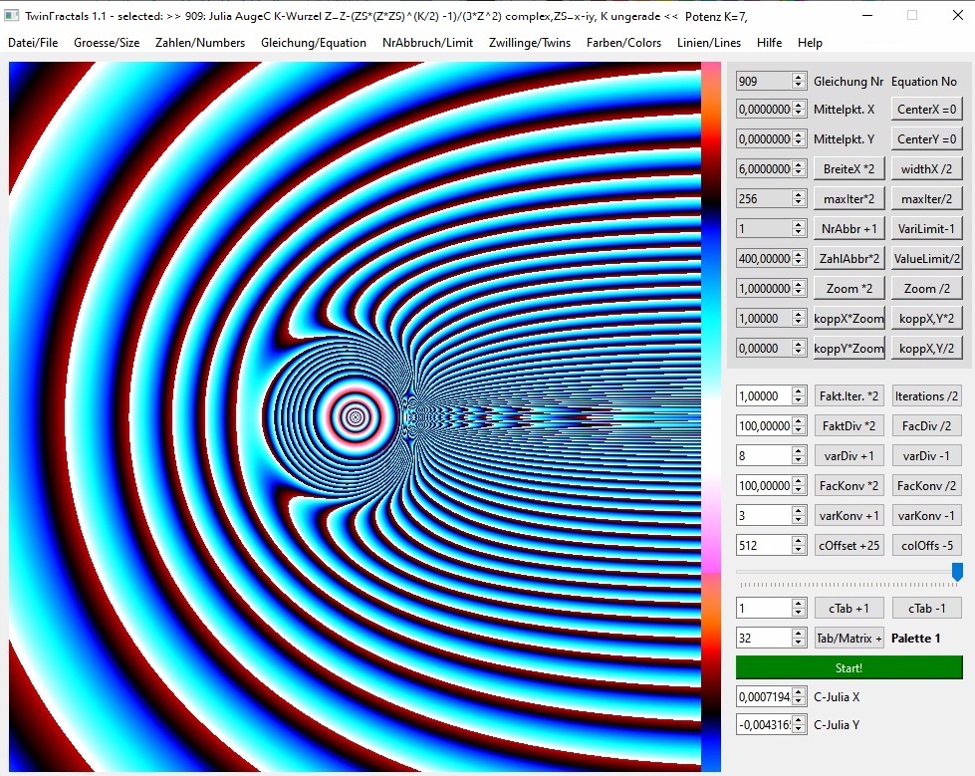This screenshot has width=975, height=776.
Task: Click the TwinFractals title bar app icon
Action: (x=12, y=16)
